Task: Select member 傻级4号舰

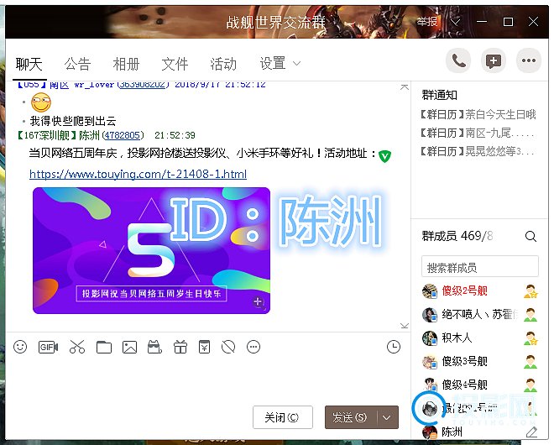Action: coord(480,385)
